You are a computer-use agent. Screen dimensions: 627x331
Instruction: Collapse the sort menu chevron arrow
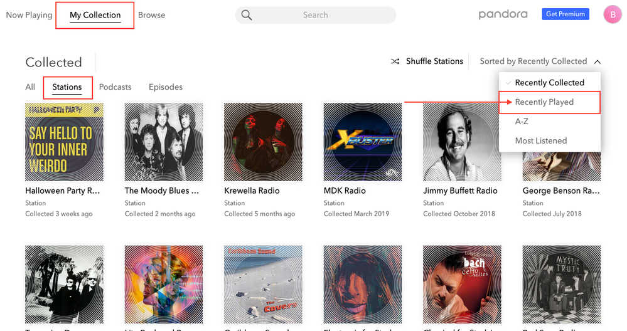tap(597, 61)
